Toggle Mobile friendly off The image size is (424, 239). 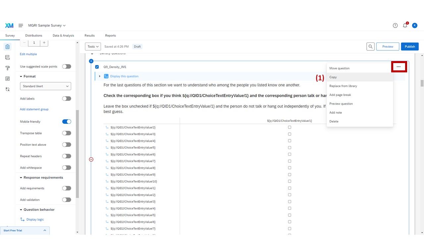(67, 121)
